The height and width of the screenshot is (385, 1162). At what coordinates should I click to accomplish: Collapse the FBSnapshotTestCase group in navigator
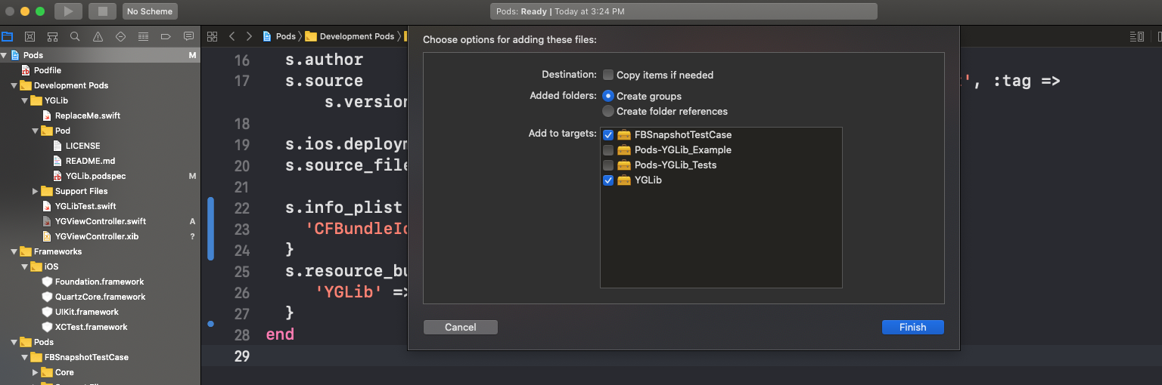click(x=24, y=357)
